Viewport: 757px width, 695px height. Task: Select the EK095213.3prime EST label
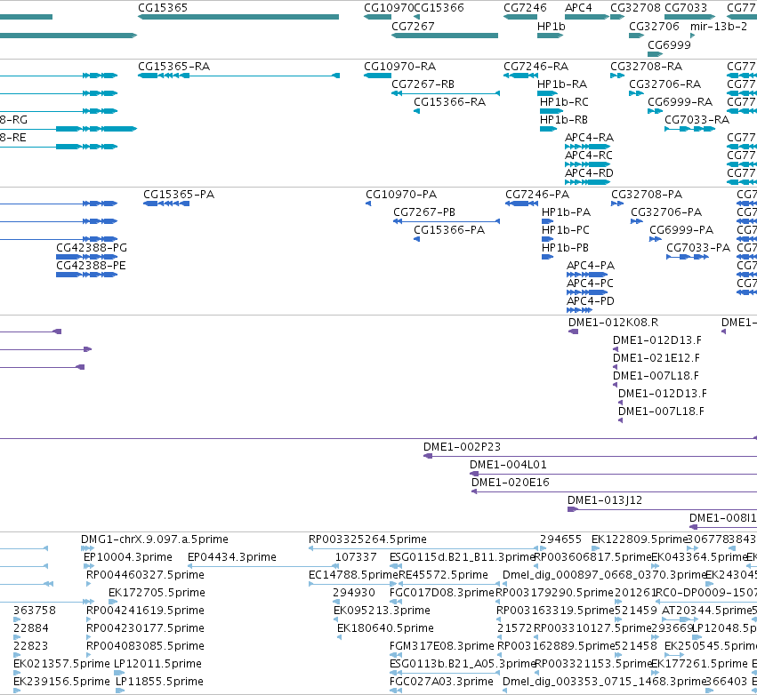[x=382, y=611]
